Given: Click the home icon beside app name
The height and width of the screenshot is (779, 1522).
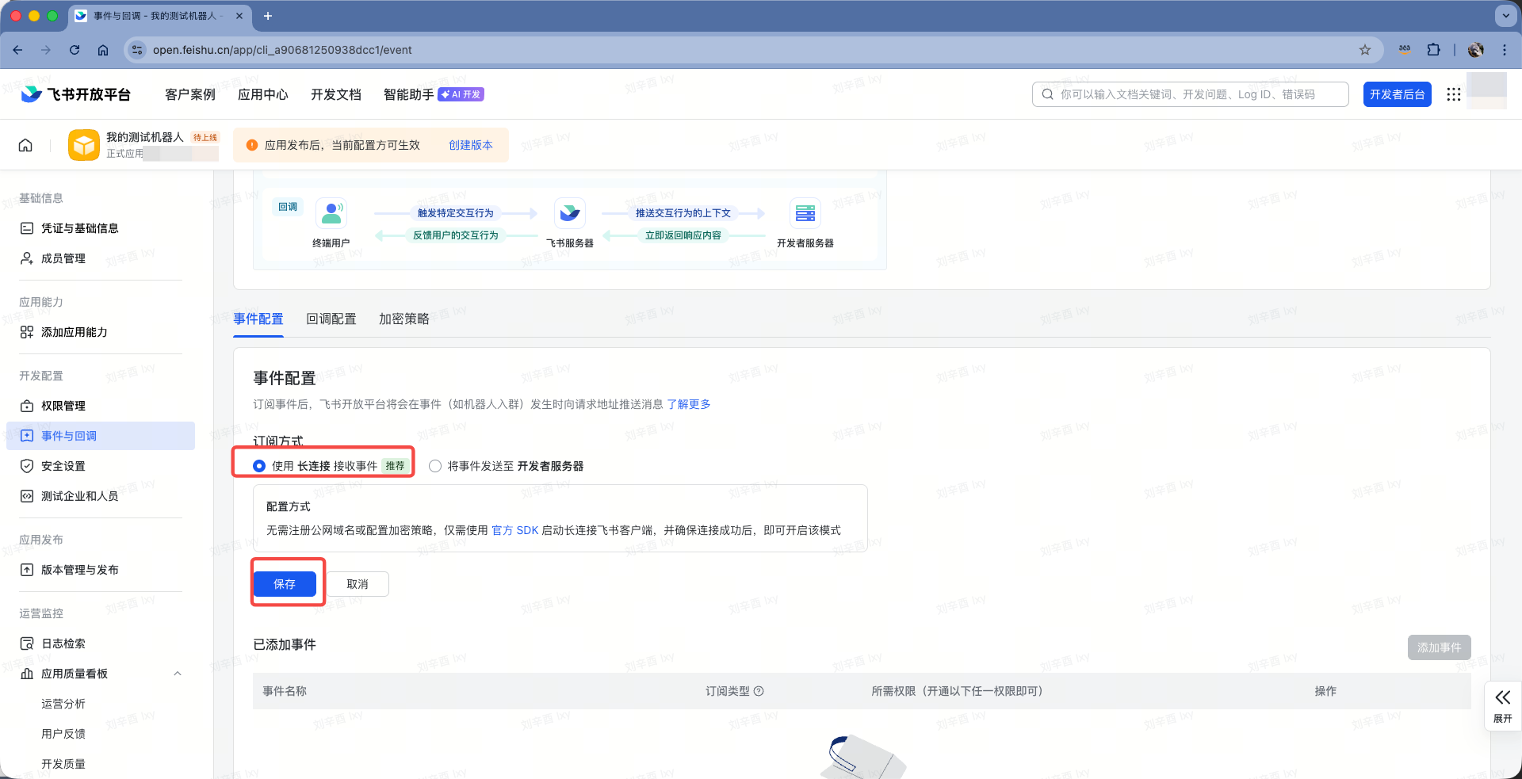Looking at the screenshot, I should [25, 145].
